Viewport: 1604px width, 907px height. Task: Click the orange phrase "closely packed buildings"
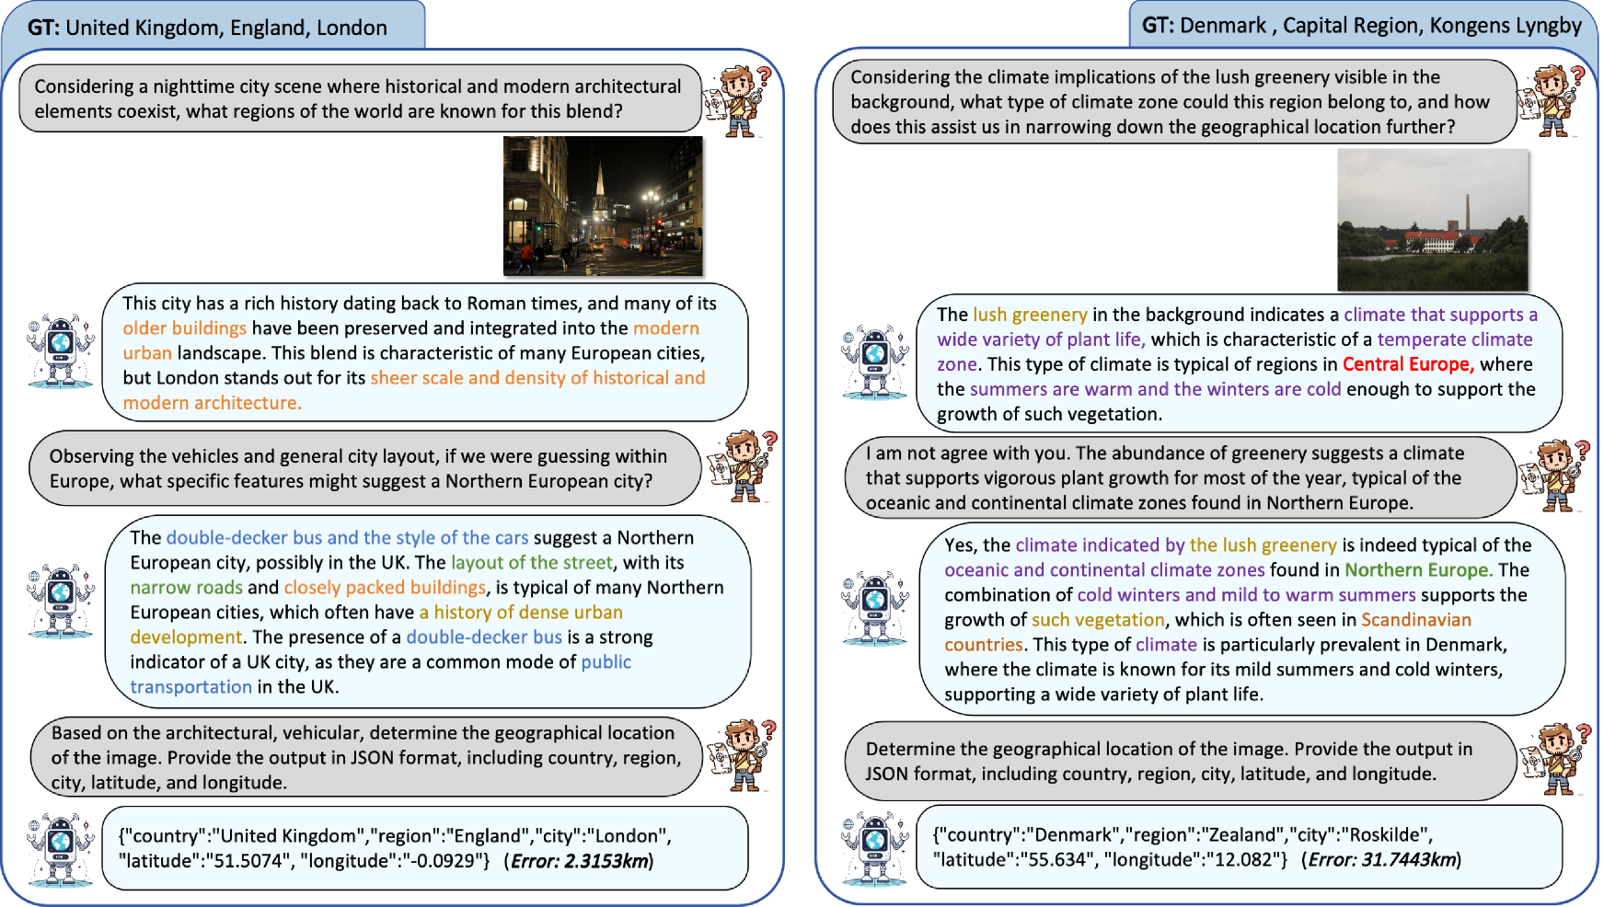pos(385,588)
